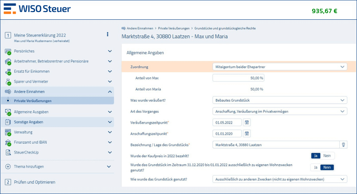The height and width of the screenshot is (194, 357).
Task: Open Private Veräußerungen in the sidebar
Action: pos(57,101)
